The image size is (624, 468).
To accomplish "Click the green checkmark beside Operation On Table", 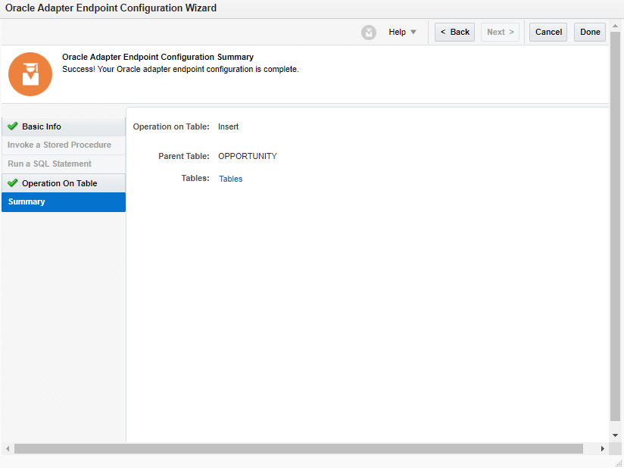I will coord(13,183).
